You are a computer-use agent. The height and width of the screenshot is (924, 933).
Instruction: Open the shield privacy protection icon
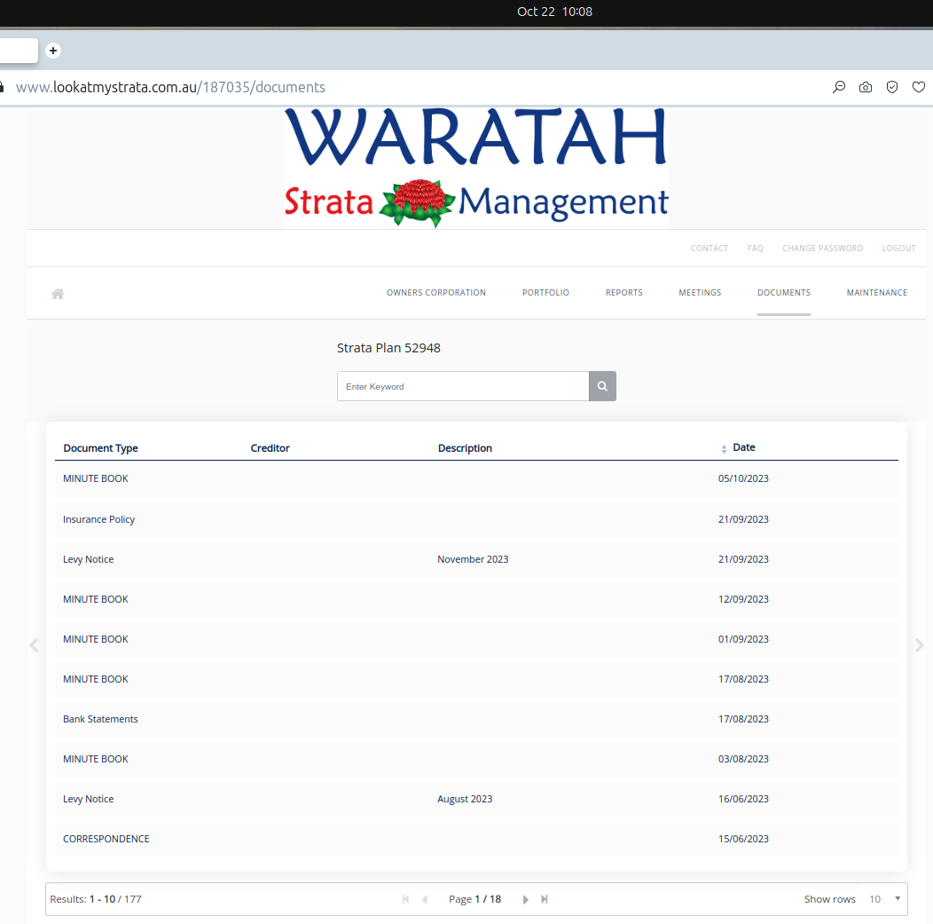pyautogui.click(x=892, y=88)
